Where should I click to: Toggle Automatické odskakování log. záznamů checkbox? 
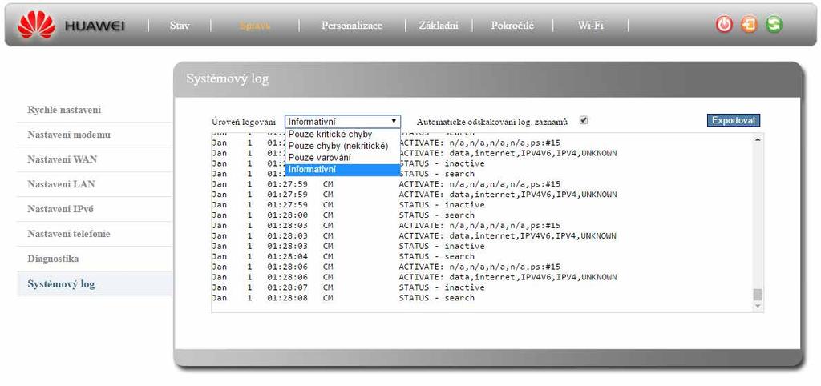click(584, 120)
